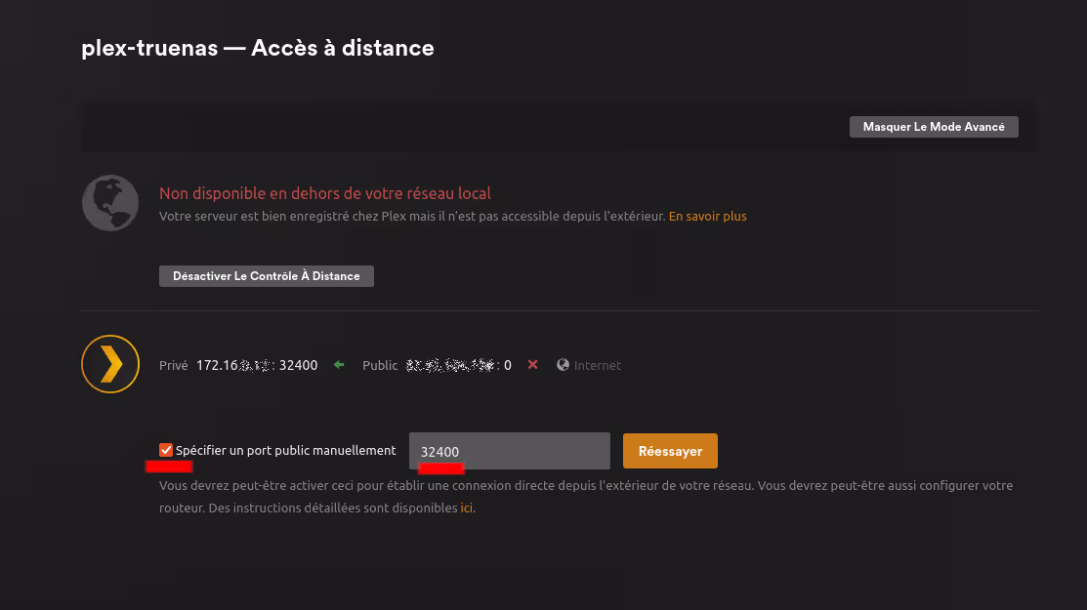The height and width of the screenshot is (610, 1087).
Task: Hit the orange Réessayer button
Action: coord(669,451)
